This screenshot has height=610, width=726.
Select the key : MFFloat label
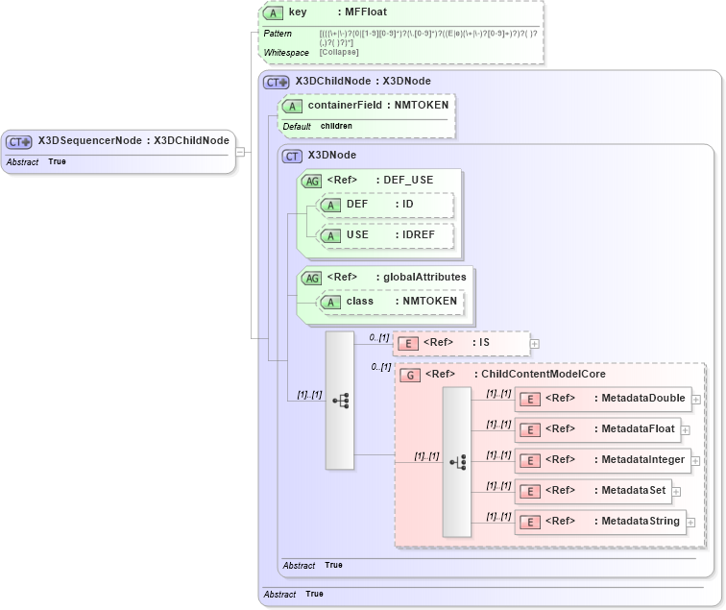tap(337, 12)
